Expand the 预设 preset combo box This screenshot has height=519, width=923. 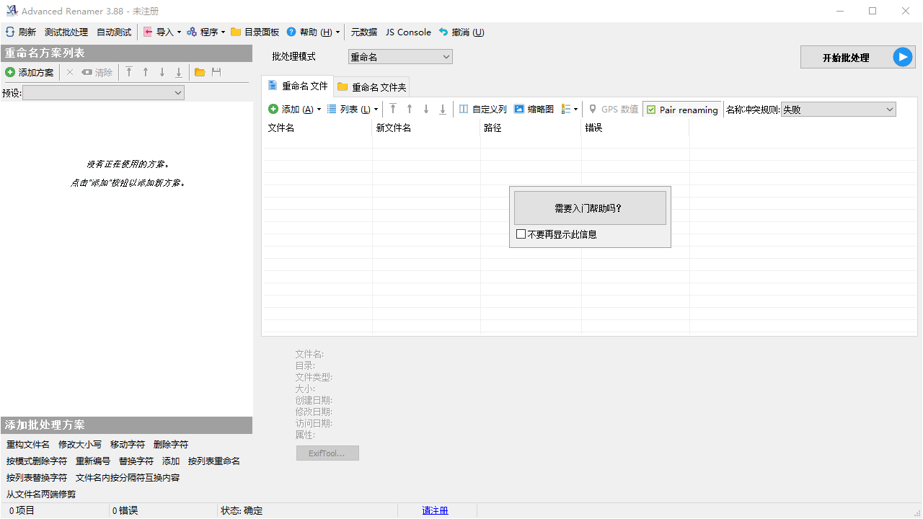104,93
